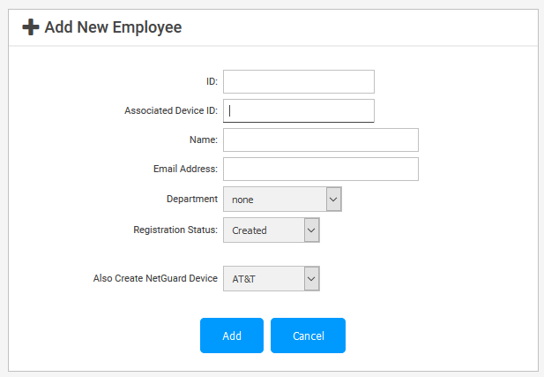Click the arrow on the Created status selector

coord(311,230)
